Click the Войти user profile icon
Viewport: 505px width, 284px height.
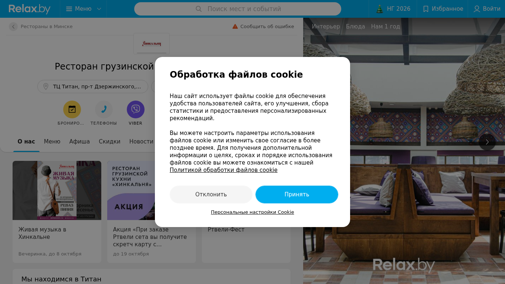coord(477,9)
